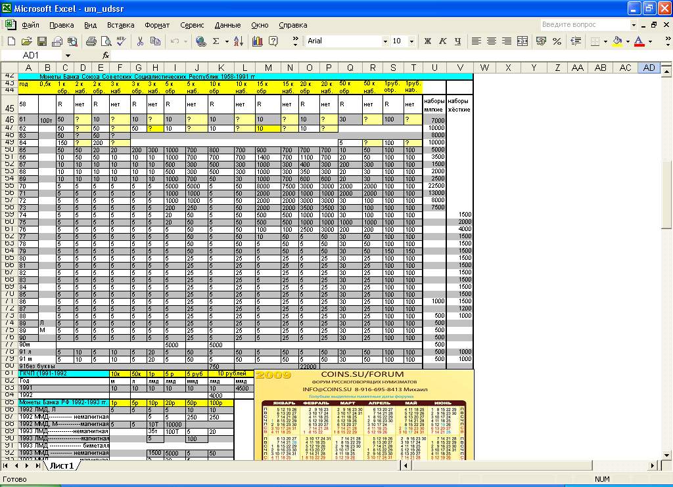Toggle italic formatting (К)
673x487 pixels.
pyautogui.click(x=443, y=41)
